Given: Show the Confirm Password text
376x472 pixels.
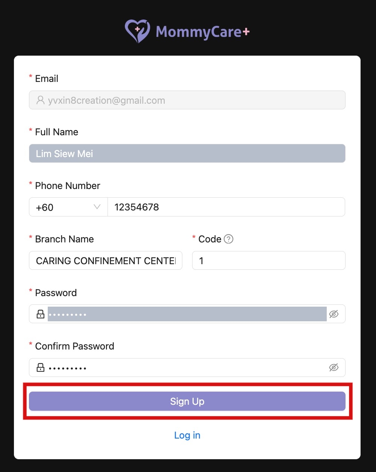Looking at the screenshot, I should pyautogui.click(x=334, y=368).
